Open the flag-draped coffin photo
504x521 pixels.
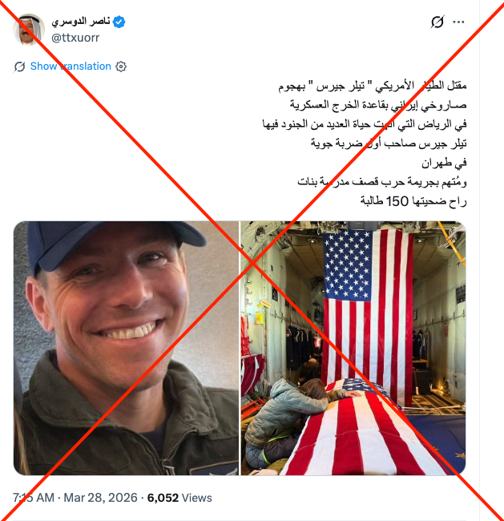(x=353, y=348)
